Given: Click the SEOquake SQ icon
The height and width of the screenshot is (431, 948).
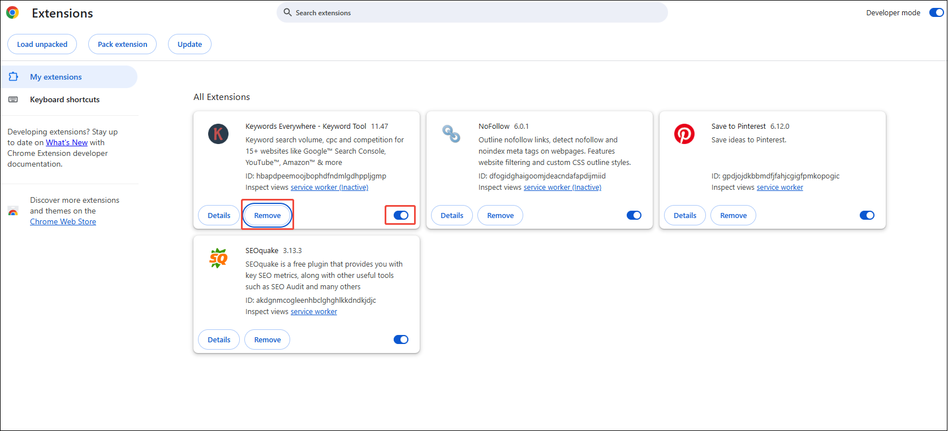Looking at the screenshot, I should 218,258.
